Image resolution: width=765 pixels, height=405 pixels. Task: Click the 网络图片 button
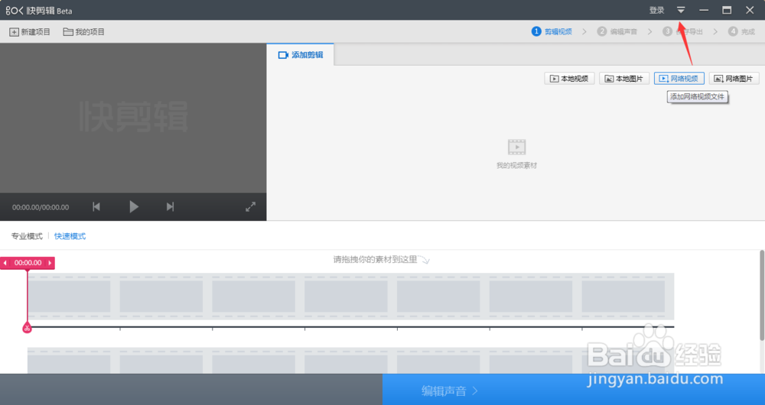coord(734,79)
